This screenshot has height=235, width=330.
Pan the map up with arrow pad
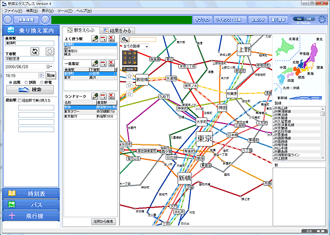(x=130, y=53)
